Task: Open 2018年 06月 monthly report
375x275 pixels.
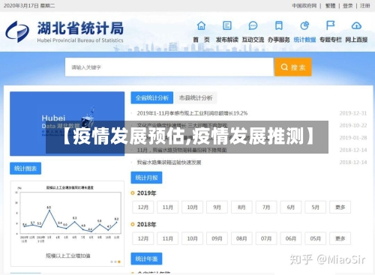Action: pos(291,238)
